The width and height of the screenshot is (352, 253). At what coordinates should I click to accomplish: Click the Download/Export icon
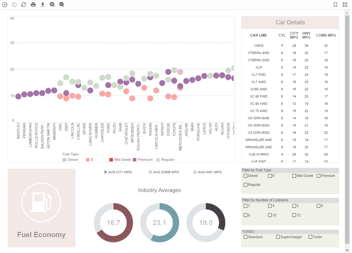[43, 5]
